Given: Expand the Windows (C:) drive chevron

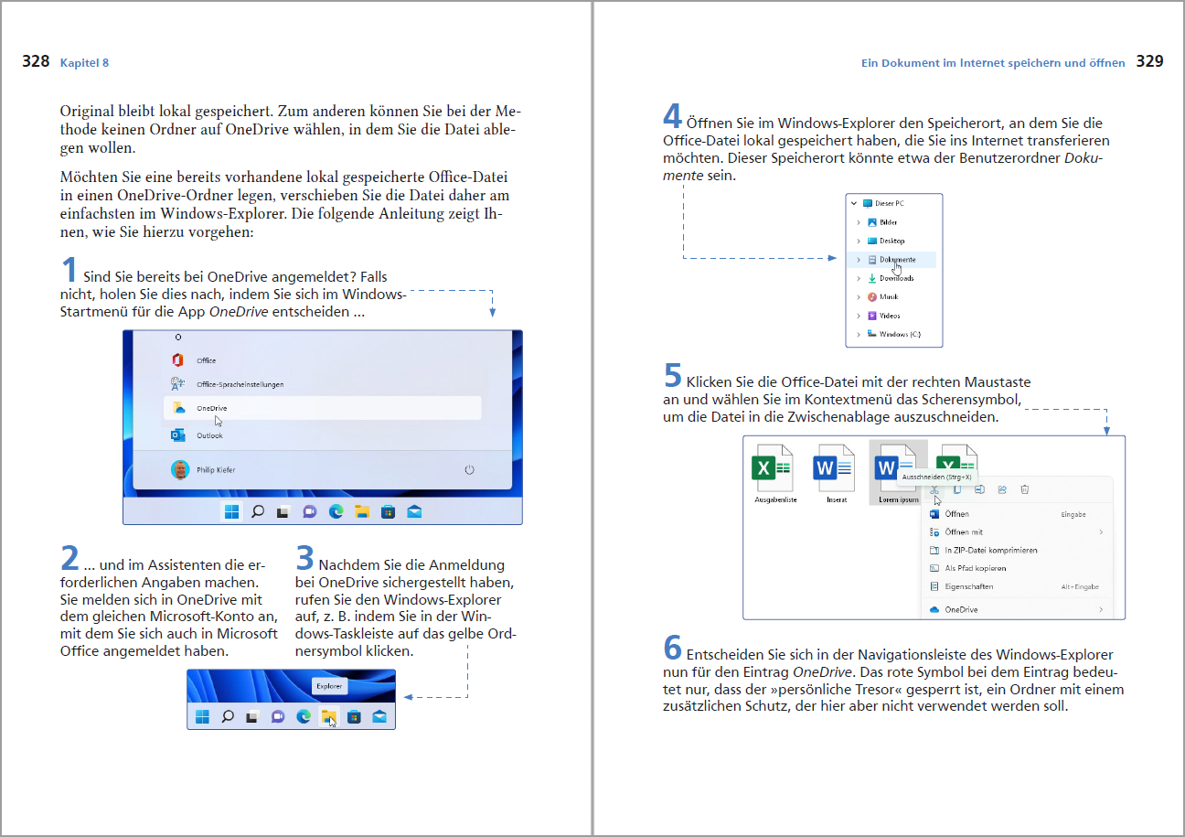Looking at the screenshot, I should pos(859,335).
